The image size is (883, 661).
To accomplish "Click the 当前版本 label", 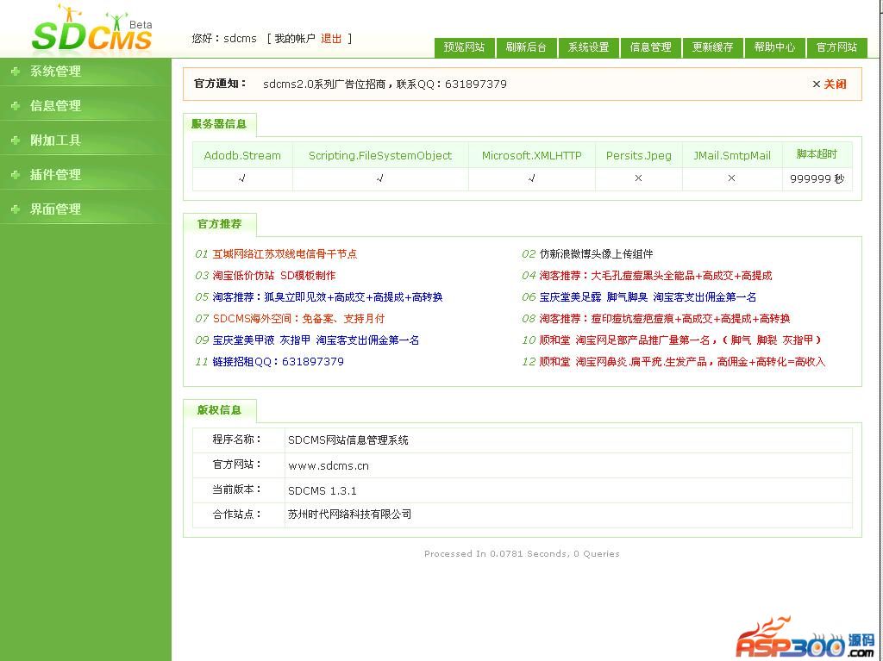I will [x=236, y=490].
